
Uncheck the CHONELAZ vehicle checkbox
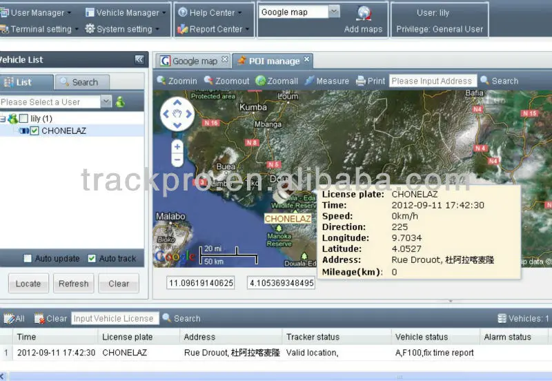(34, 130)
